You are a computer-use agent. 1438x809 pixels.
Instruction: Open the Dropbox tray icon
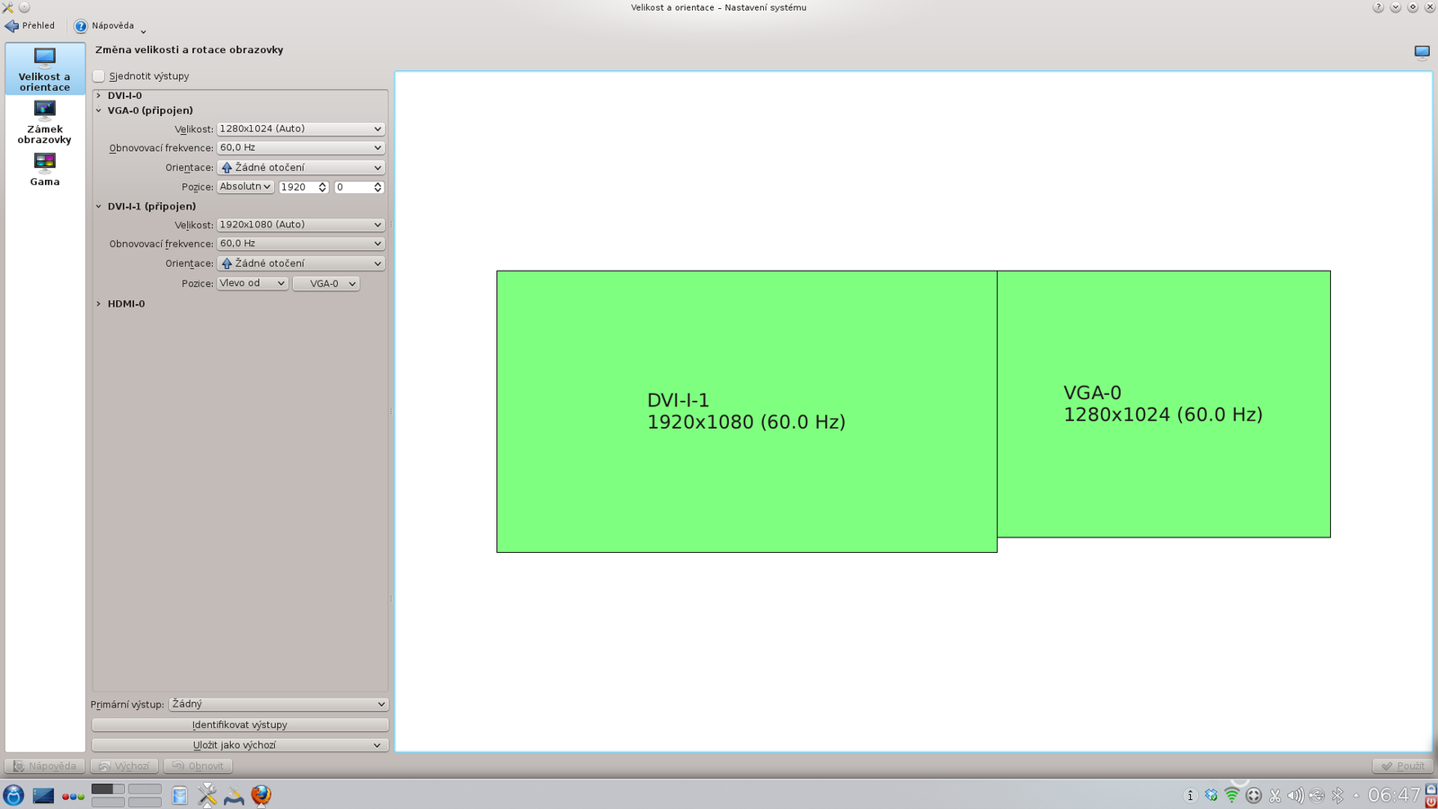pos(1212,796)
